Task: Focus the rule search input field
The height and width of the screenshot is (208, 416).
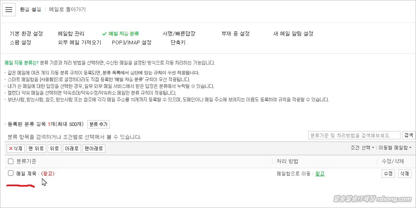Action: point(354,135)
